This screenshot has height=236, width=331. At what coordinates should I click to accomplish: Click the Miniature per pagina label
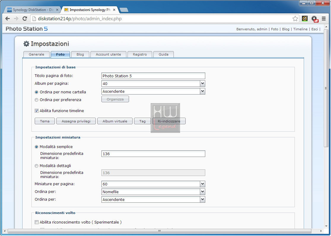click(x=55, y=184)
